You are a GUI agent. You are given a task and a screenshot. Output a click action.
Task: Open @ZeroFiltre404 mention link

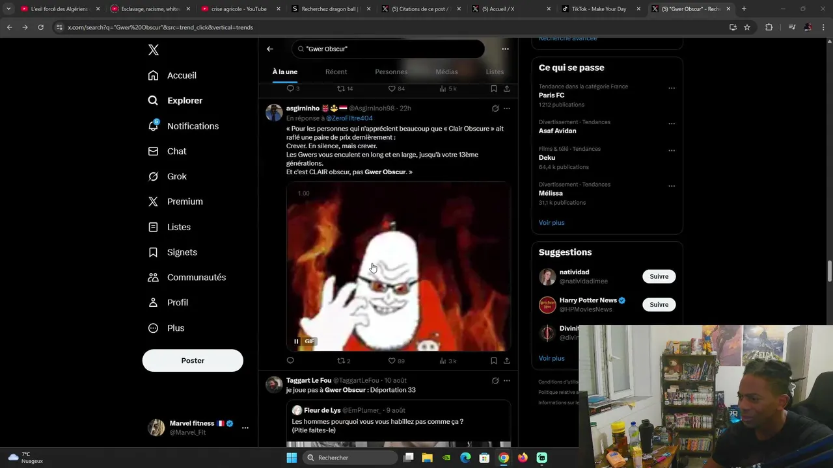[x=349, y=118]
